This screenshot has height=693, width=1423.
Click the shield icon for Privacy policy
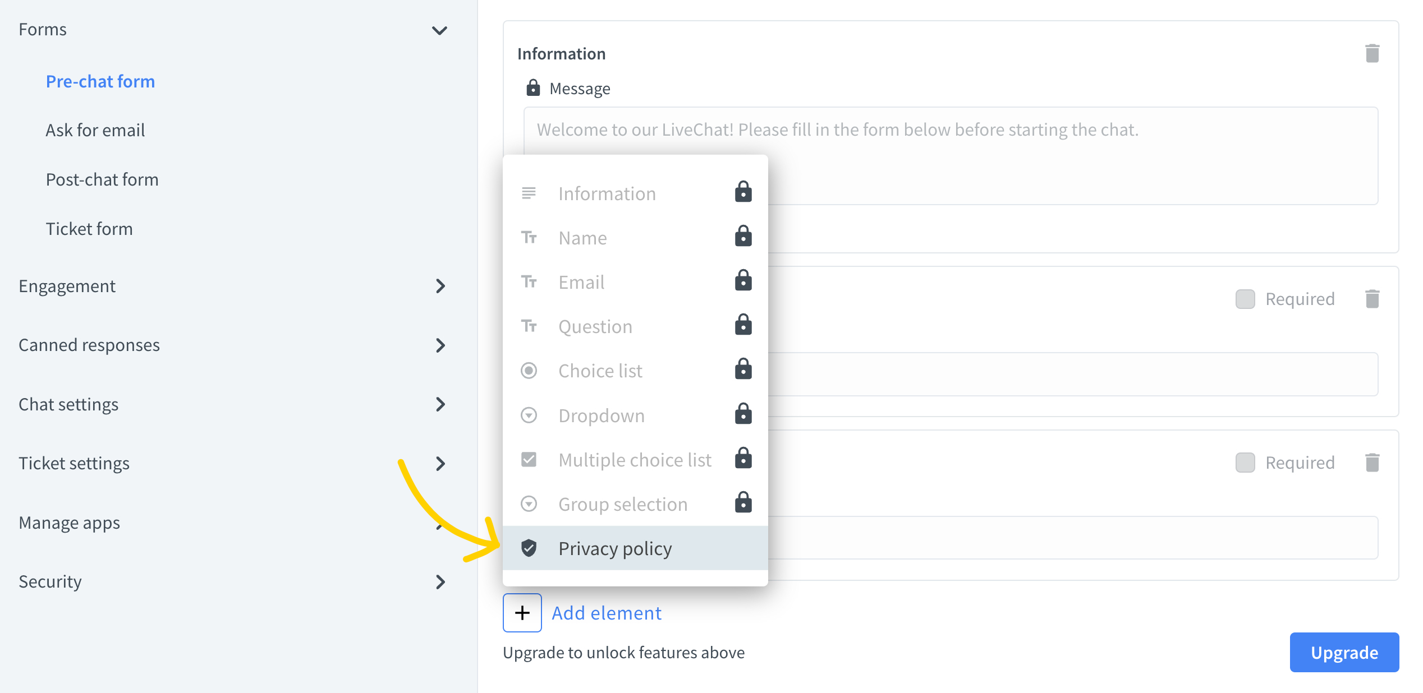(529, 548)
